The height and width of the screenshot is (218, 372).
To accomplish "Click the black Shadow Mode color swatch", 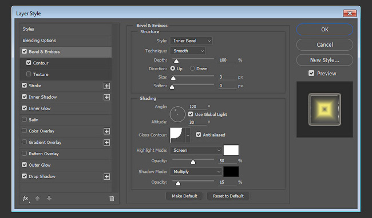I will (231, 171).
